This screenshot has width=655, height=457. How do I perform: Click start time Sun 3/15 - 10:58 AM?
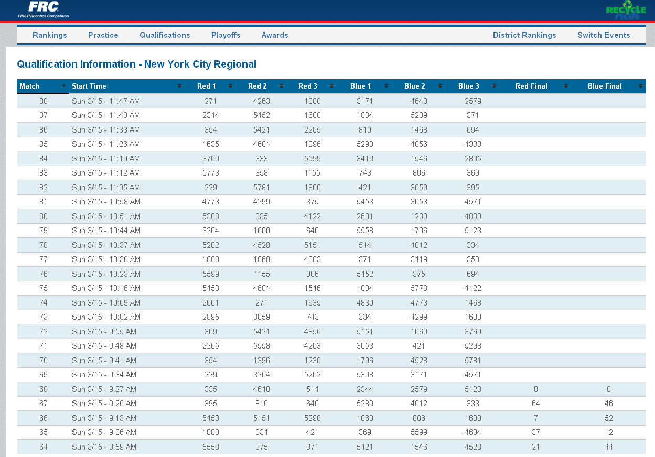[x=106, y=202]
